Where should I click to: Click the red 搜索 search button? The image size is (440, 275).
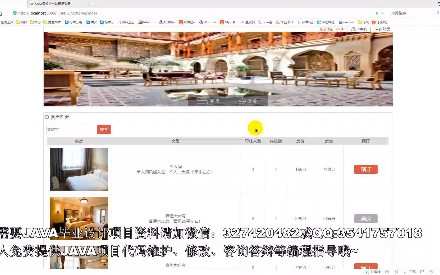click(104, 130)
